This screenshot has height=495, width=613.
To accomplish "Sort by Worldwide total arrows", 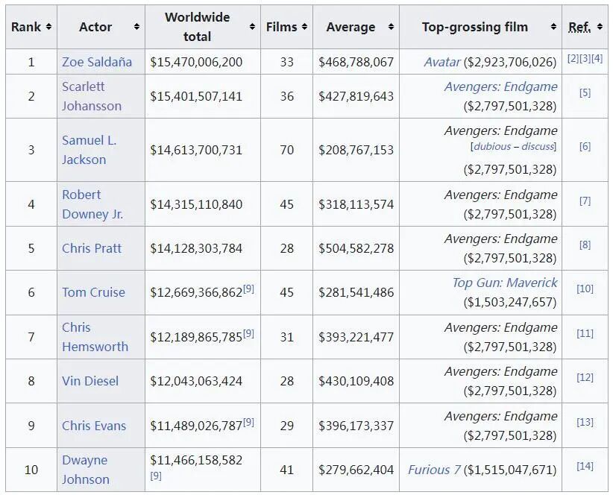I will [x=252, y=27].
